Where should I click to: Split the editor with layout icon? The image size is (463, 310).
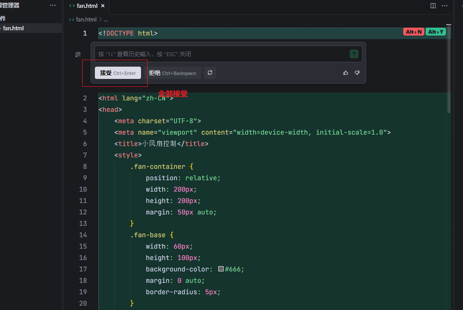point(433,6)
